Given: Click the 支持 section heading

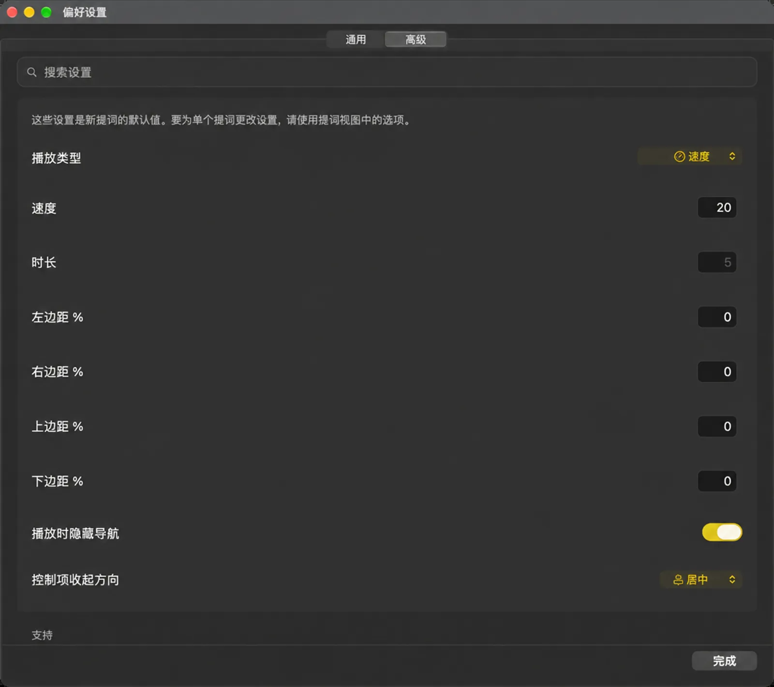Looking at the screenshot, I should point(42,635).
